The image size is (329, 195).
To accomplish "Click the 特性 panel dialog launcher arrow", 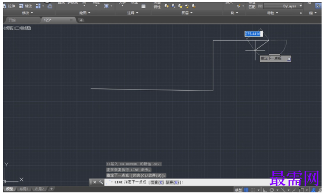I will coord(301,13).
